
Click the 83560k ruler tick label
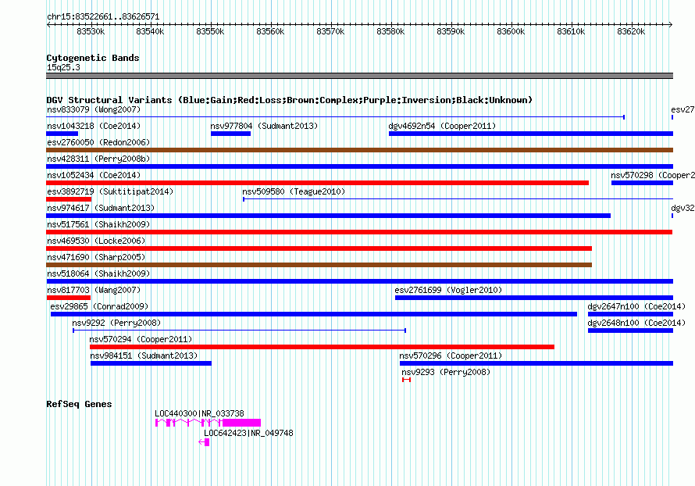point(270,31)
